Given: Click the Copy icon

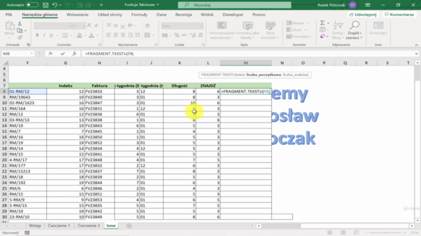Looking at the screenshot, I should click(x=20, y=31).
